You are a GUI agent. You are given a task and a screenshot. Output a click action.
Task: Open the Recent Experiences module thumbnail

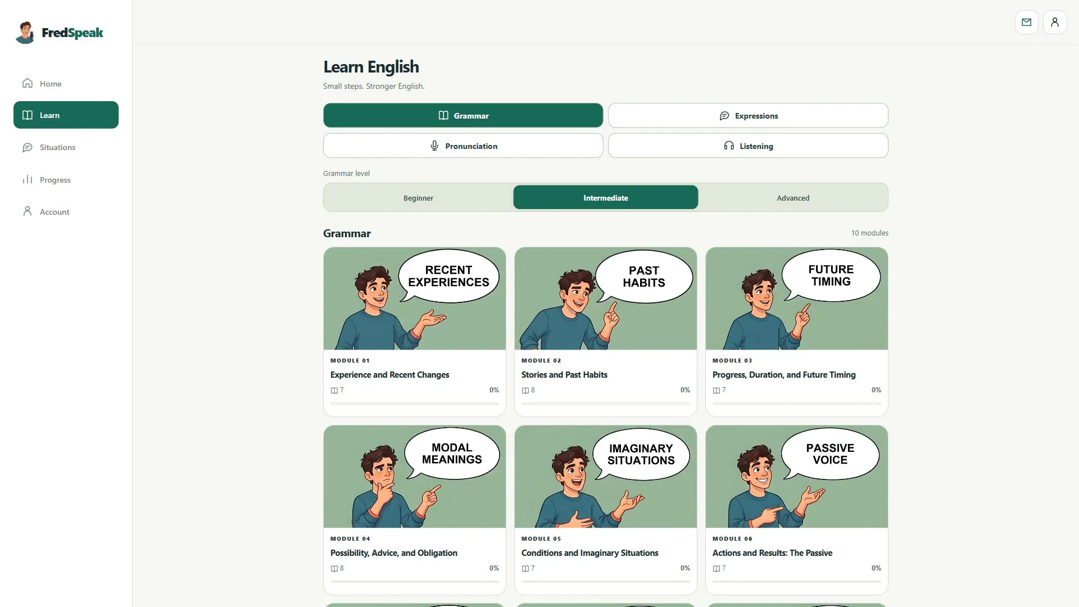tap(415, 298)
